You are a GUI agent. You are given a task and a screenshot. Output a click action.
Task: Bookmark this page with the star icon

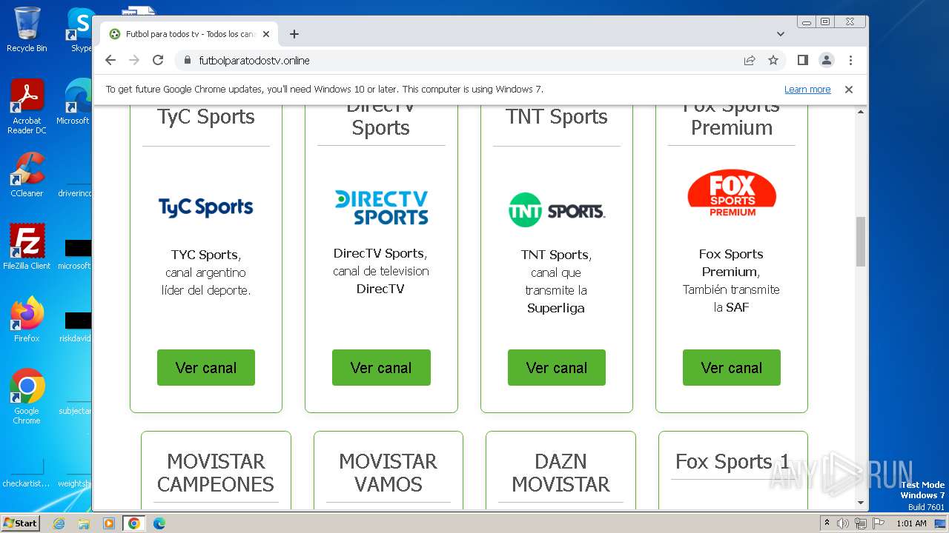coord(773,60)
